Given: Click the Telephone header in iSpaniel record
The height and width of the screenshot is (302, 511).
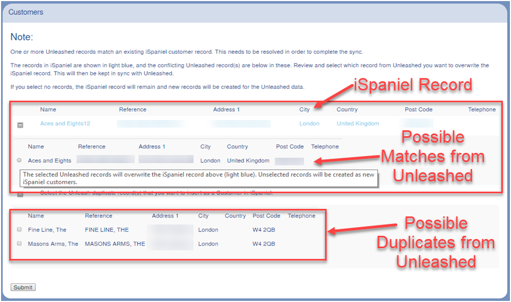Looking at the screenshot, I should pyautogui.click(x=482, y=109).
